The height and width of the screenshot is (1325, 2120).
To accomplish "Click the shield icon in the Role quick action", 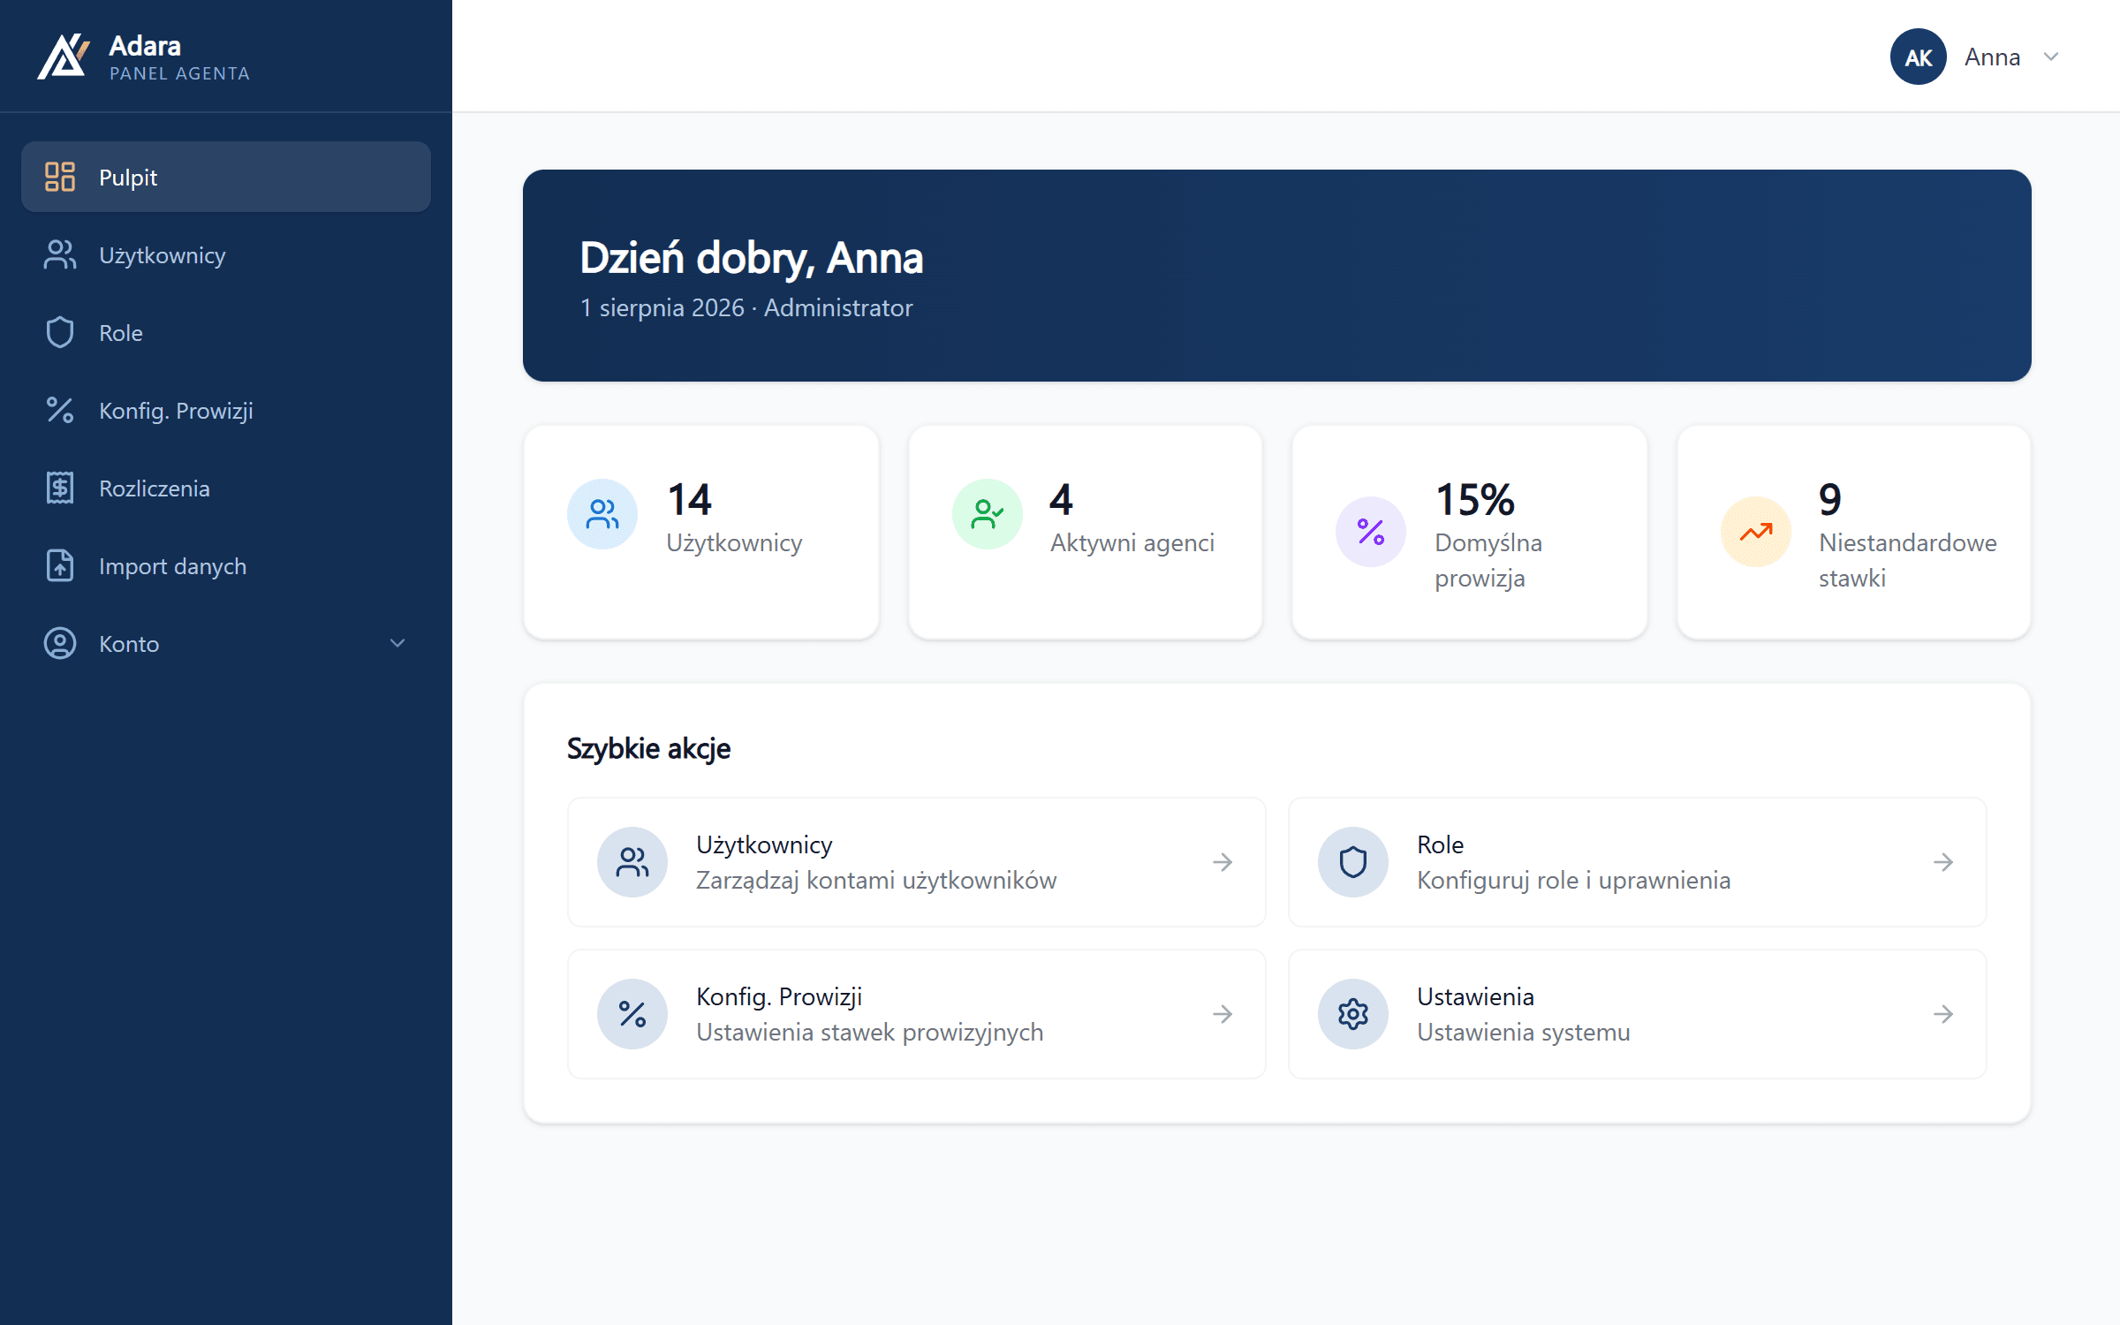I will [1353, 862].
